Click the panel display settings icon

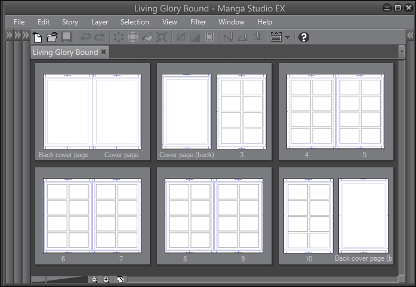(x=276, y=37)
